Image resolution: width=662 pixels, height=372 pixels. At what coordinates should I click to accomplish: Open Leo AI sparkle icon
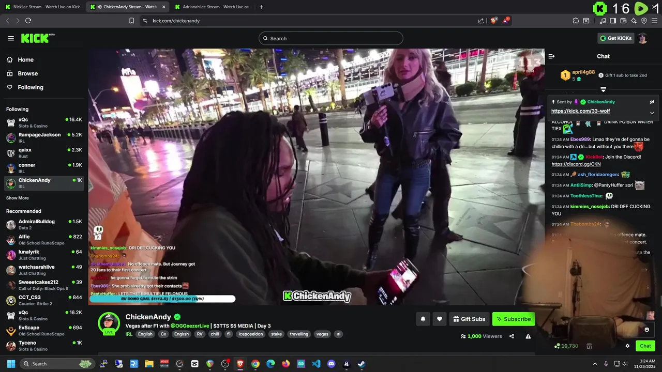pos(634,21)
